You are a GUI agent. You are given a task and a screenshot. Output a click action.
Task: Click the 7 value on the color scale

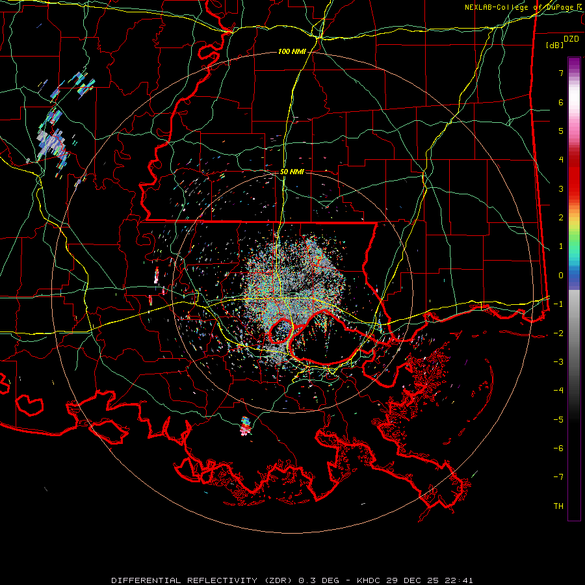point(561,73)
